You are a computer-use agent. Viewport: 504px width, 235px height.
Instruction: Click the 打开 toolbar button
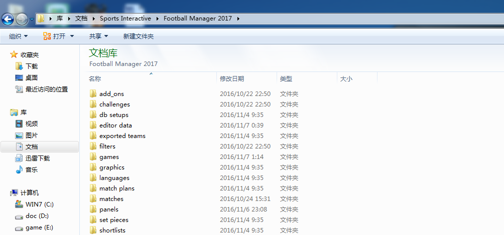[x=54, y=36]
